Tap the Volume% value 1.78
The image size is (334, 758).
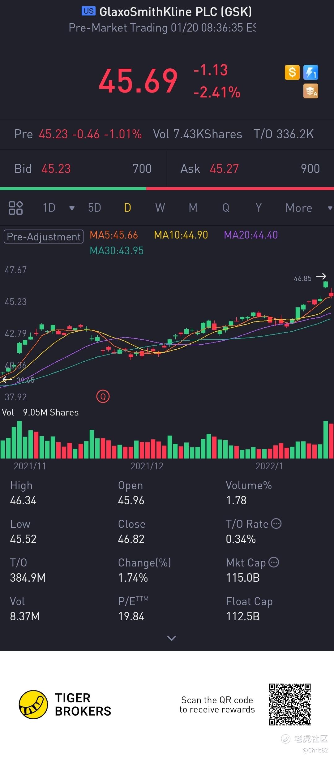click(236, 500)
